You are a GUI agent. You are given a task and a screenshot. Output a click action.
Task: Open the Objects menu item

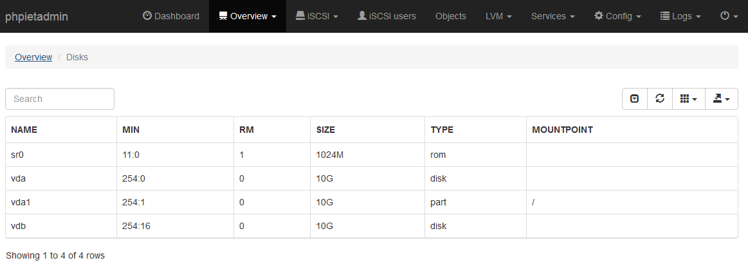[451, 16]
